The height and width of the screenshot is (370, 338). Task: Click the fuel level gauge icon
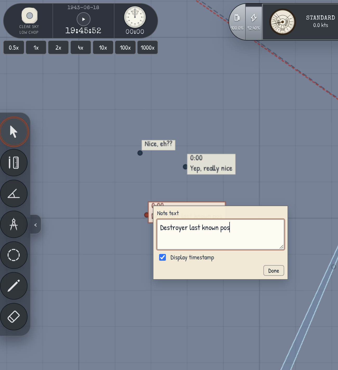[x=237, y=18]
